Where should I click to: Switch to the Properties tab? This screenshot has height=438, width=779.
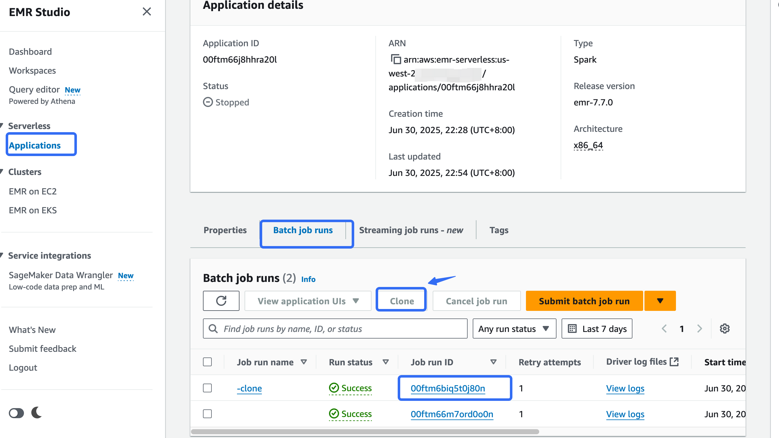225,230
